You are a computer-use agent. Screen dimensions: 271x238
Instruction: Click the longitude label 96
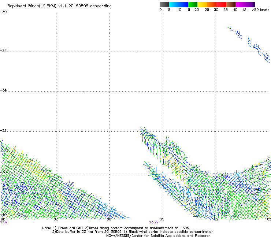(109, 219)
